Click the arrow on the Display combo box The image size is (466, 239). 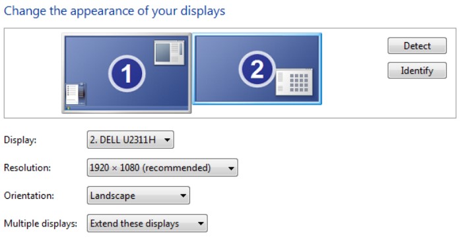(167, 140)
